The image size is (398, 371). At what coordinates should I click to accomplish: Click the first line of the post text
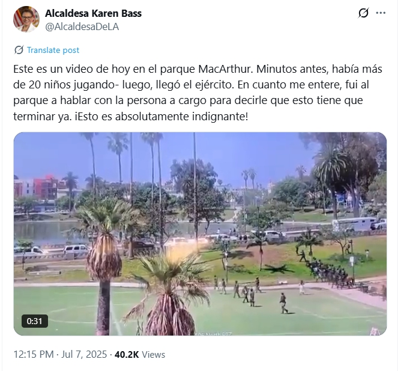click(x=197, y=69)
